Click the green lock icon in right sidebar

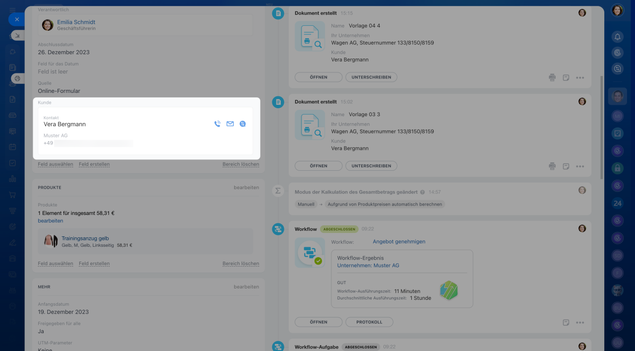[617, 168]
